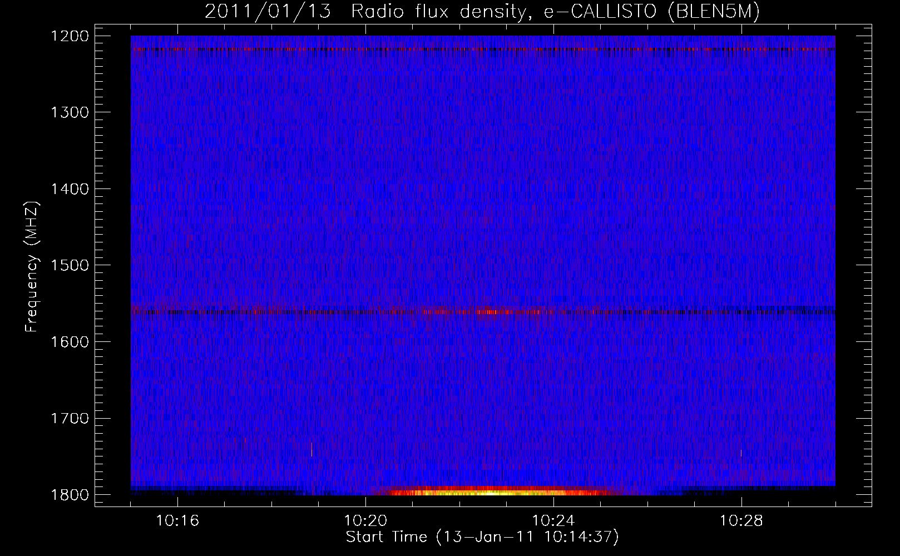Click the 10:28 time tick label
This screenshot has width=900, height=556.
tap(741, 521)
